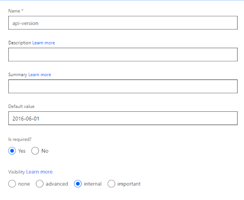Click the Summary label text
Image resolution: width=244 pixels, height=200 pixels.
18,75
